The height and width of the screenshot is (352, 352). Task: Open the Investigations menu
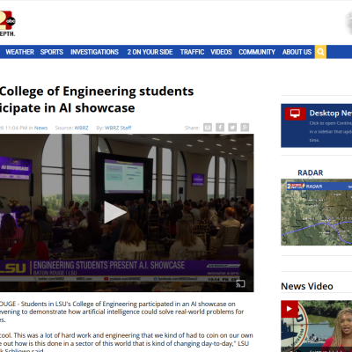(x=94, y=52)
